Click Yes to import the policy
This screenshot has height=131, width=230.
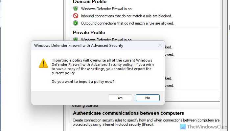coord(120,98)
